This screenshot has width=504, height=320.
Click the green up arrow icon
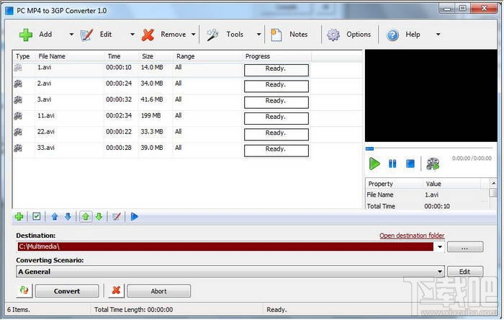click(86, 216)
